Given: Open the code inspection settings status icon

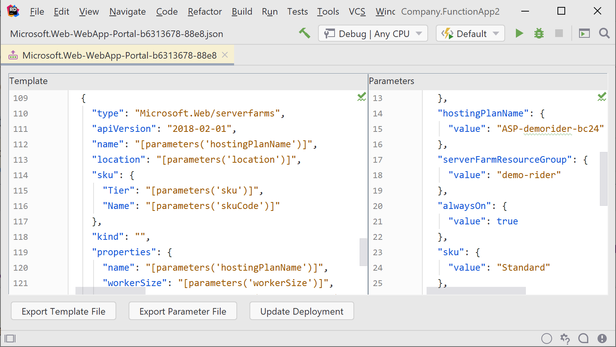Looking at the screenshot, I should [565, 339].
